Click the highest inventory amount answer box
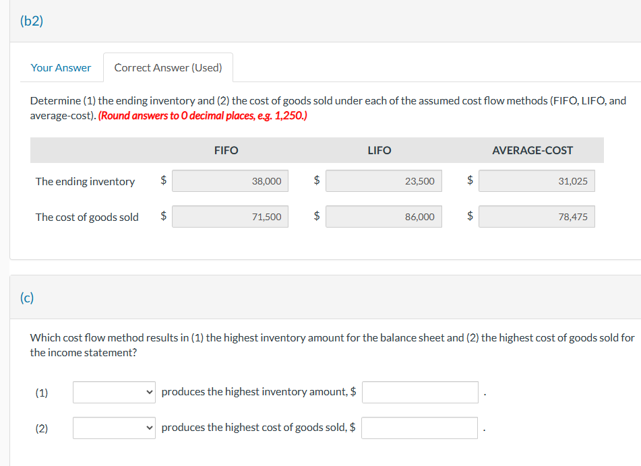641x466 pixels. tap(419, 392)
